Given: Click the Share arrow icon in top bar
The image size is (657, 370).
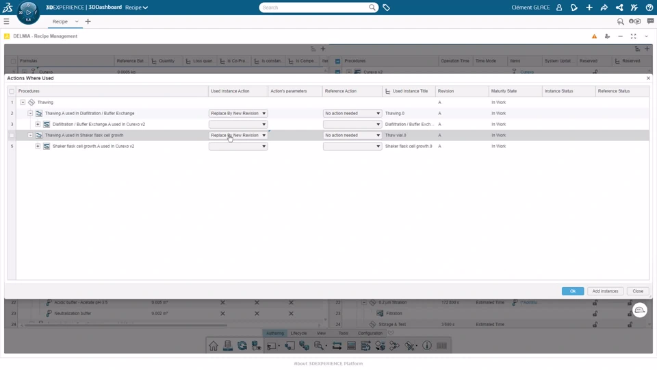Looking at the screenshot, I should pyautogui.click(x=604, y=8).
